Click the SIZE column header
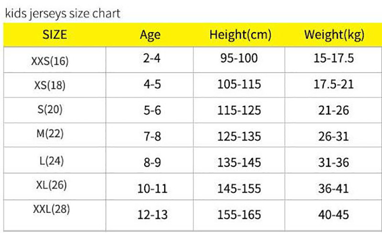Image resolution: width=382 pixels, height=233 pixels. point(55,34)
